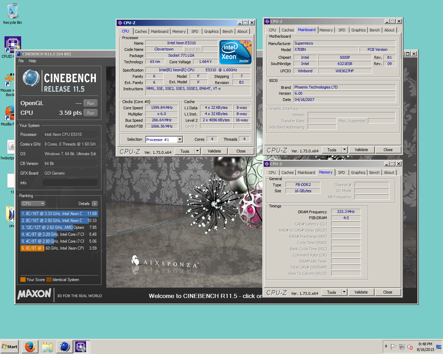The width and height of the screenshot is (443, 354).
Task: Click the Intel Xeon inside logo
Action: pos(235,52)
